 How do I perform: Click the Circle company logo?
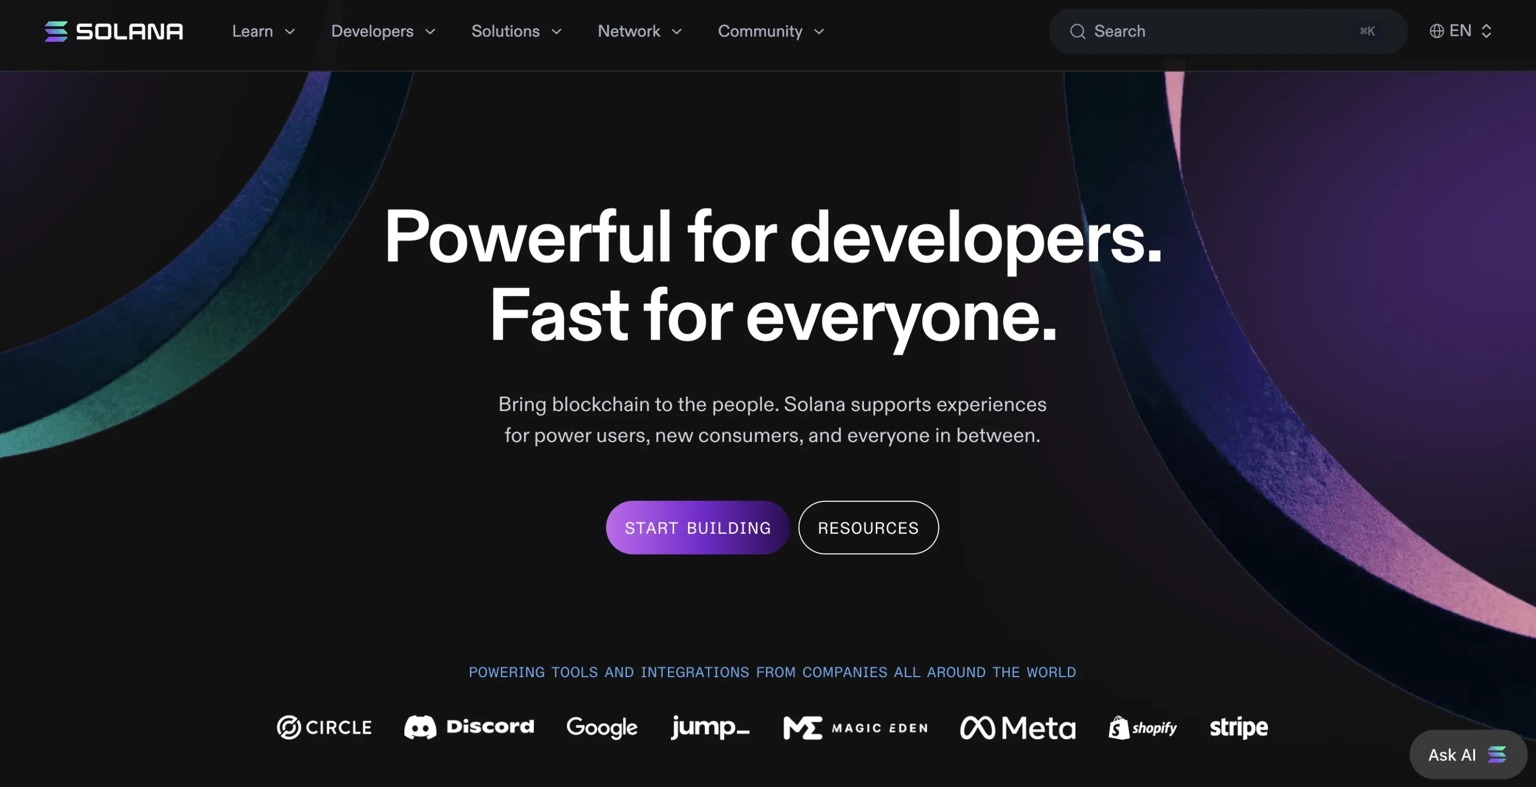point(324,727)
